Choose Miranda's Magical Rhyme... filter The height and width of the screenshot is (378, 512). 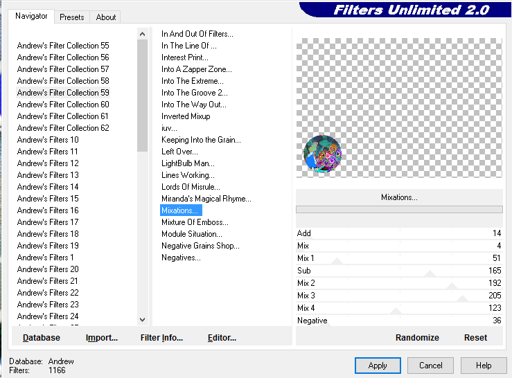pyautogui.click(x=206, y=199)
